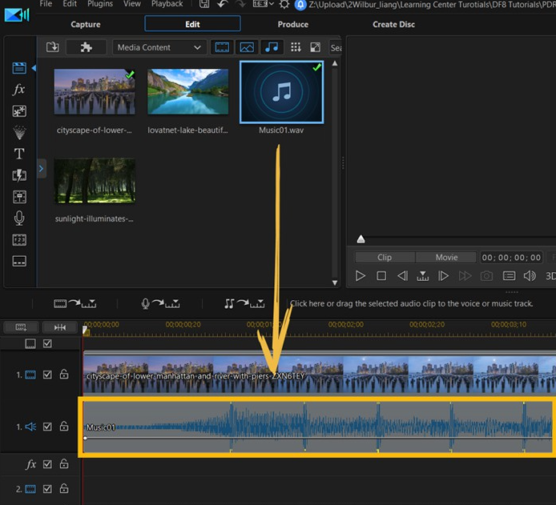
Task: Toggle video track 2 enable checkbox
Action: point(47,489)
